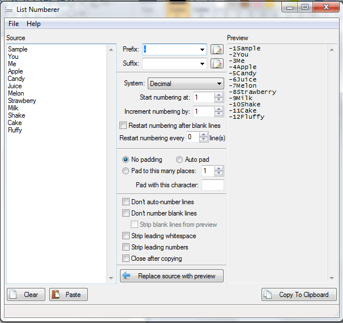Click the Melon line in Source
343x323 pixels.
coord(16,93)
